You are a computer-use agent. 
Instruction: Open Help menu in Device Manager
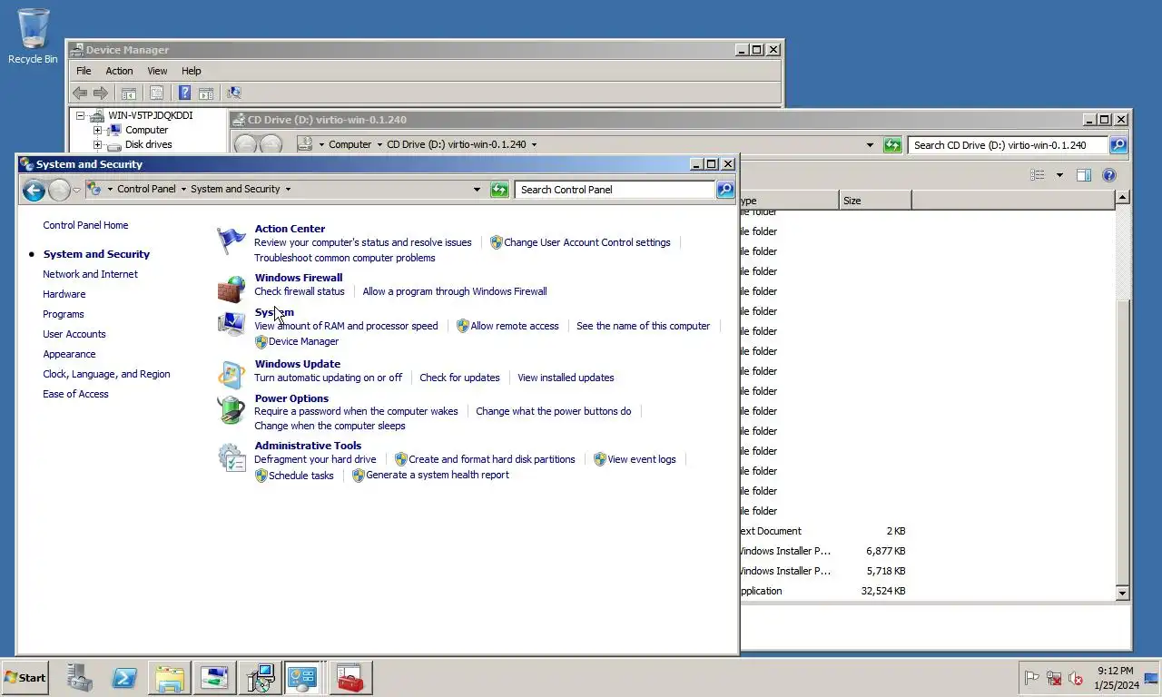(x=191, y=71)
